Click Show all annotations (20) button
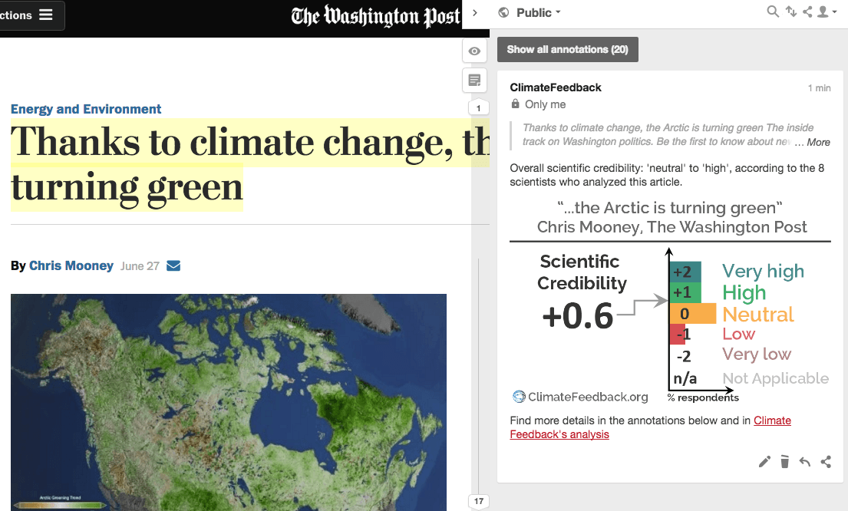This screenshot has height=511, width=848. click(x=567, y=49)
